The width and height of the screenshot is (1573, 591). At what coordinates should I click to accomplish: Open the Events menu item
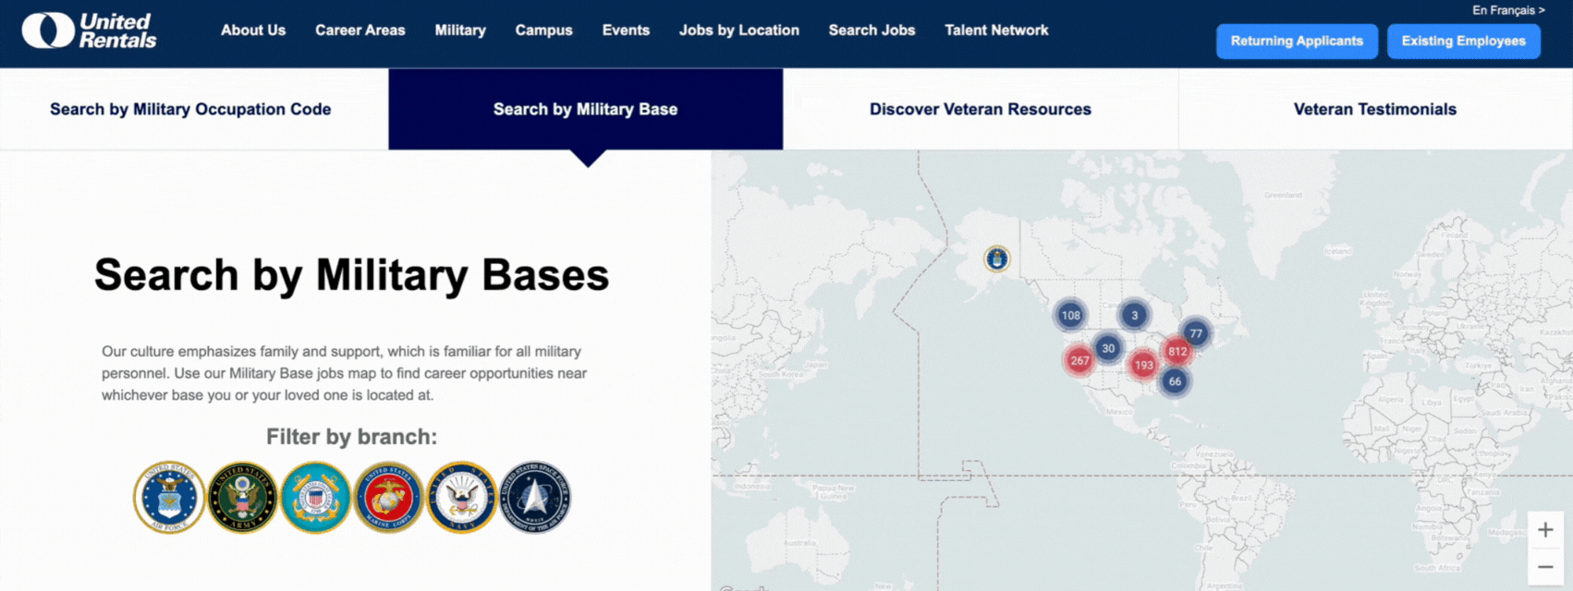coord(626,30)
